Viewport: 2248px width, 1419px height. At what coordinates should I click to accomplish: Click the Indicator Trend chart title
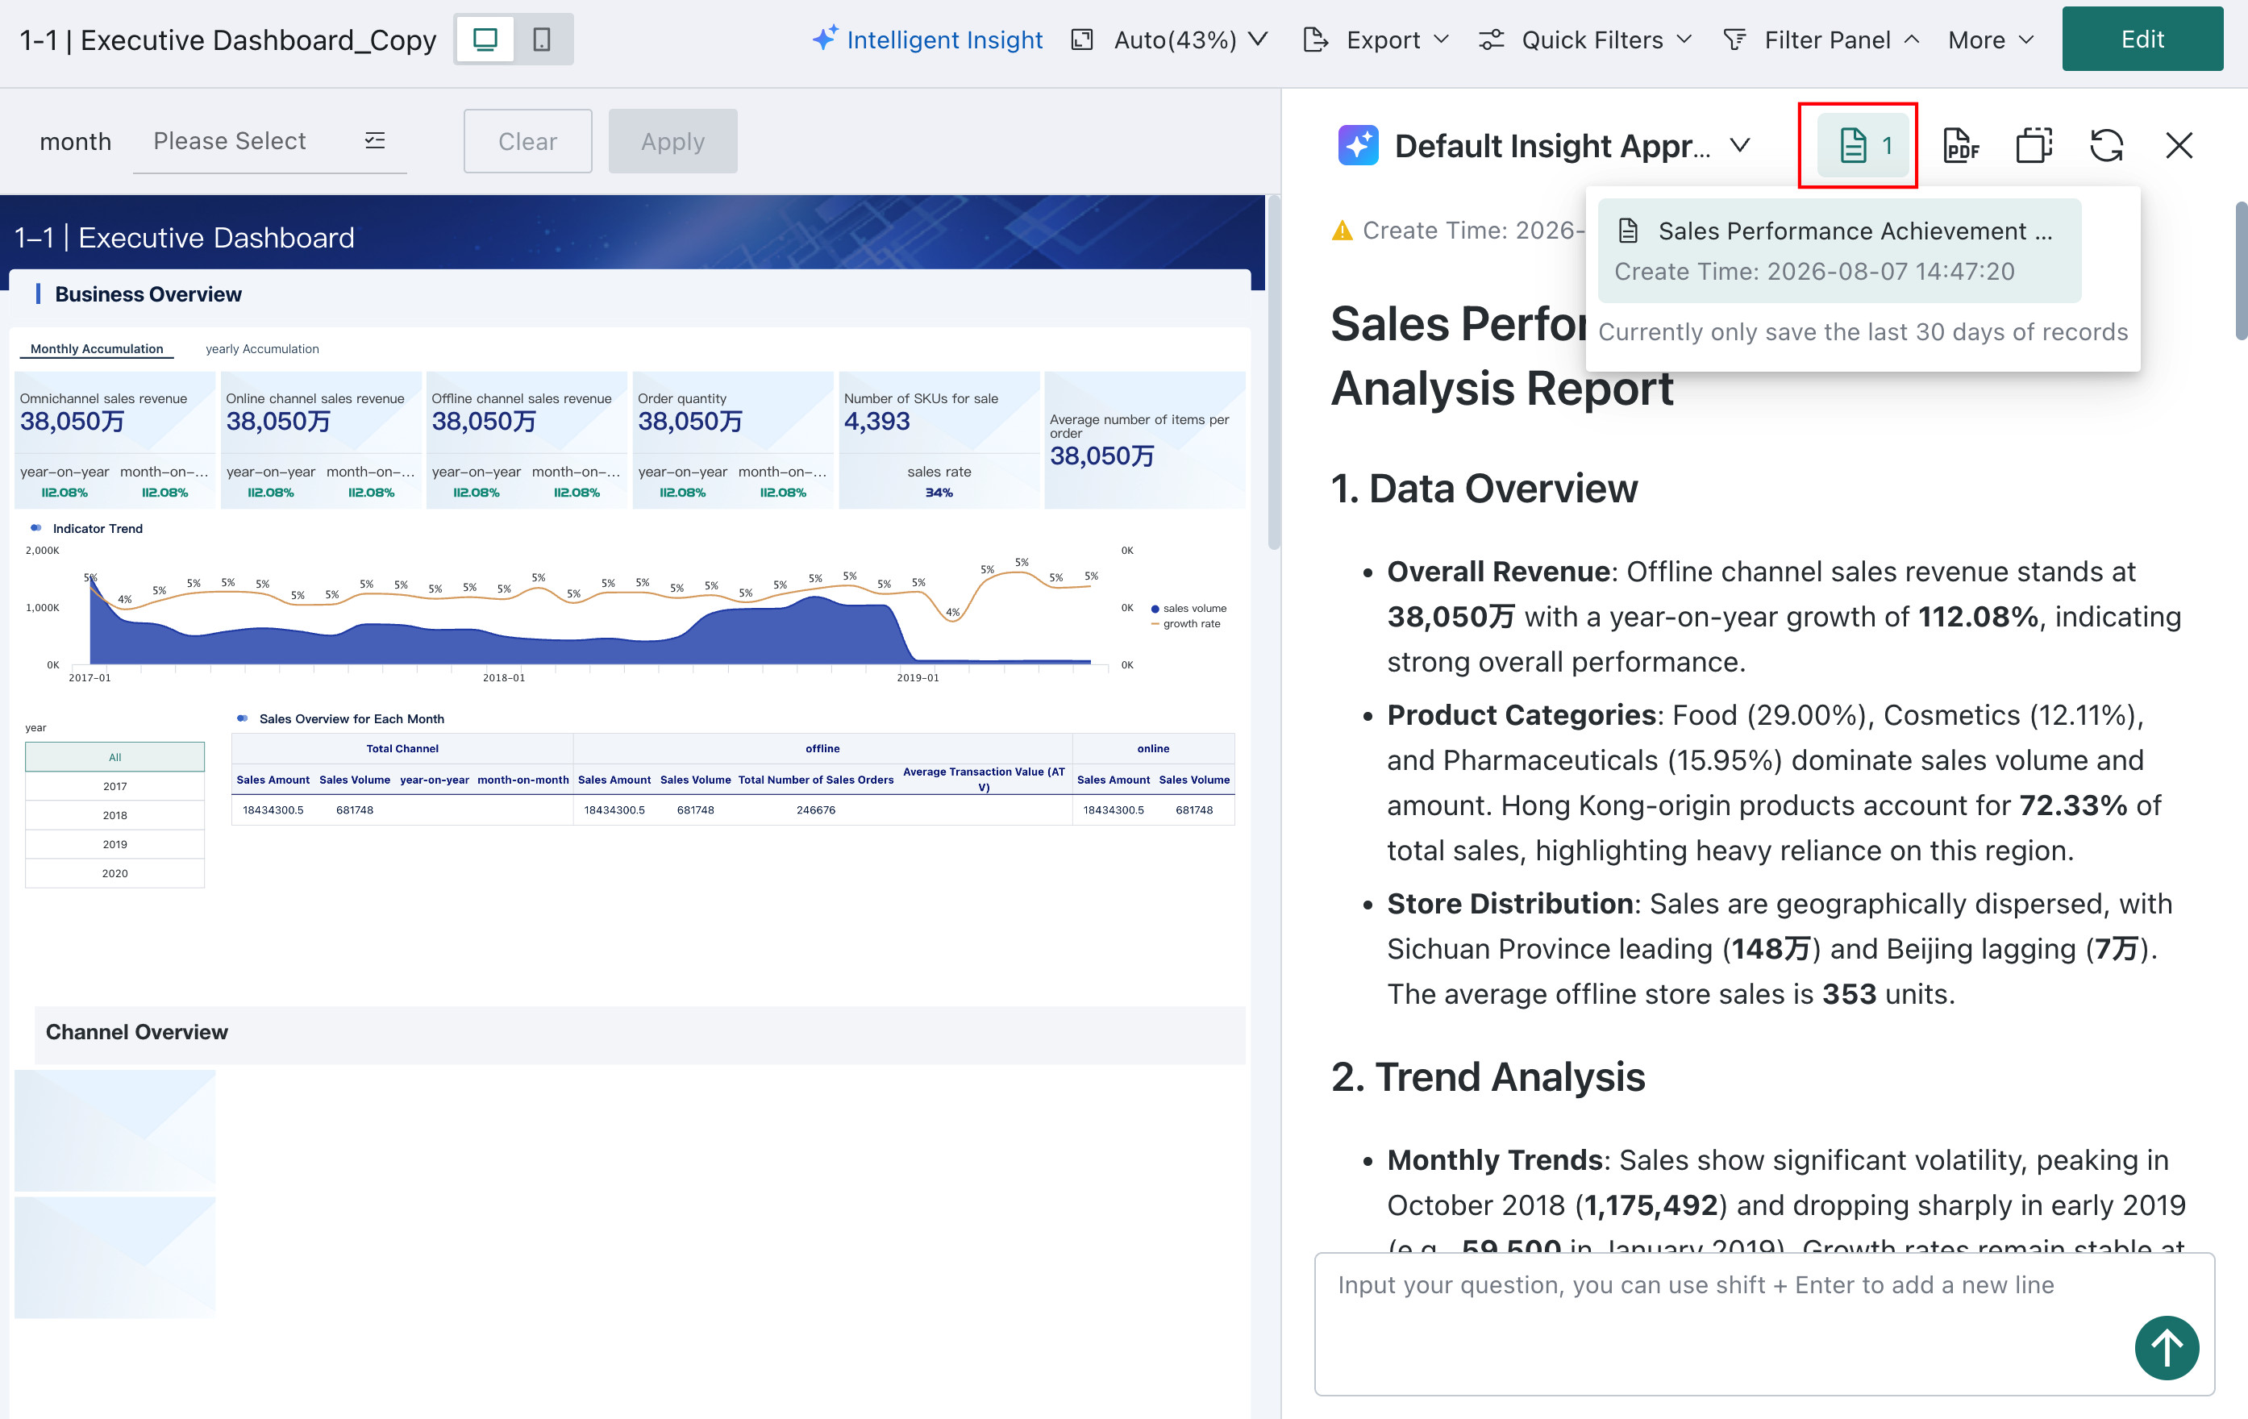[x=98, y=528]
